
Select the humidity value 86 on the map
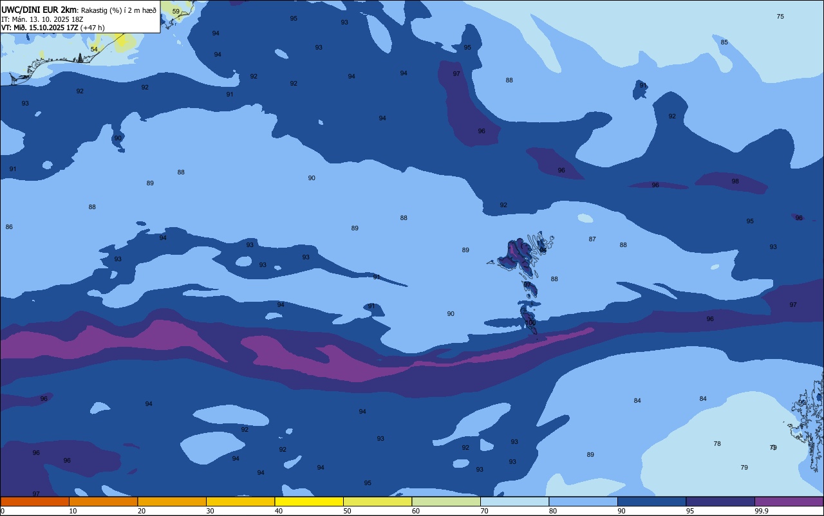tap(9, 227)
